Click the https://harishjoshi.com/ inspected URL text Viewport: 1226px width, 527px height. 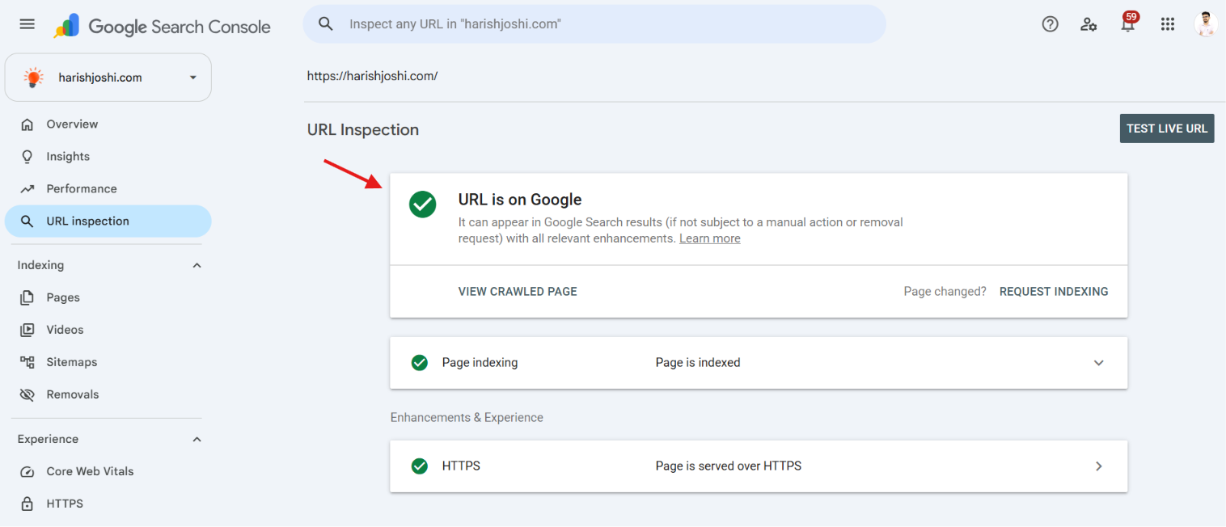point(372,76)
